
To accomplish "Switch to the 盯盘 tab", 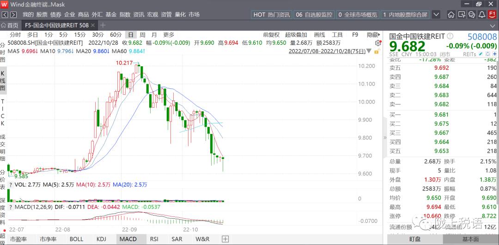I will click(x=414, y=239).
